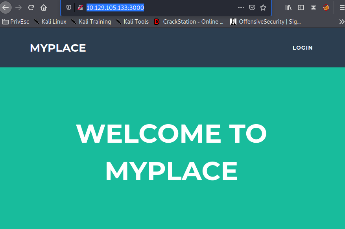
Task: Save page to Pocket
Action: (x=252, y=7)
